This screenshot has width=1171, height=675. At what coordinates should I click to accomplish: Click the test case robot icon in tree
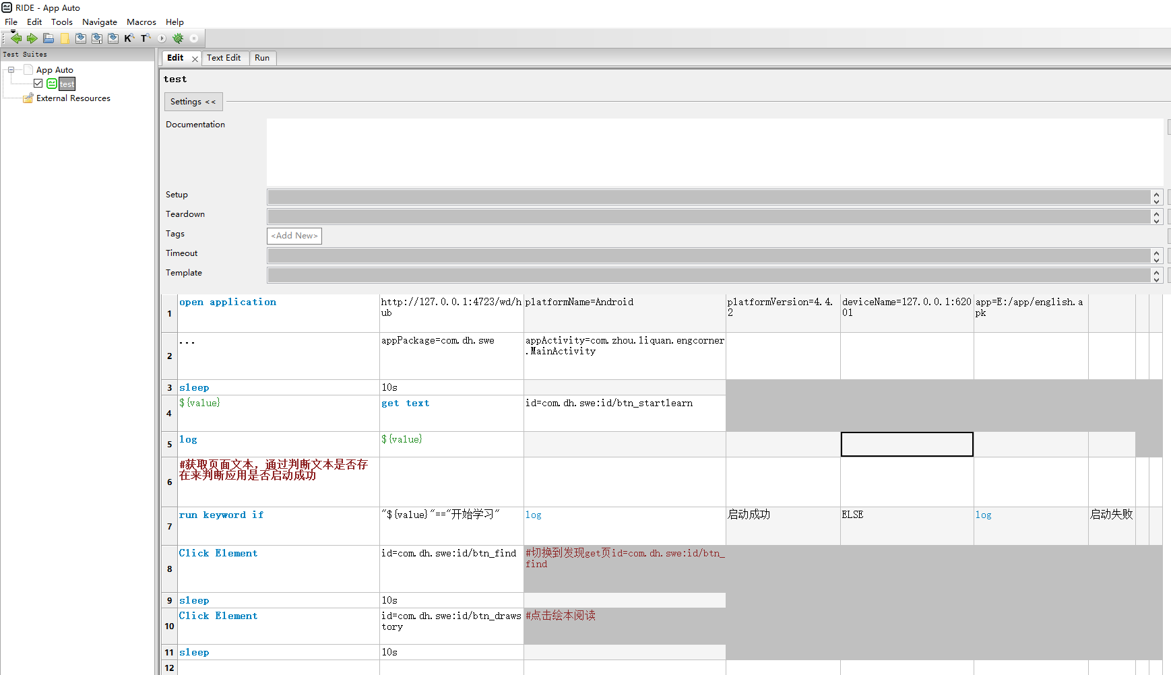coord(52,84)
